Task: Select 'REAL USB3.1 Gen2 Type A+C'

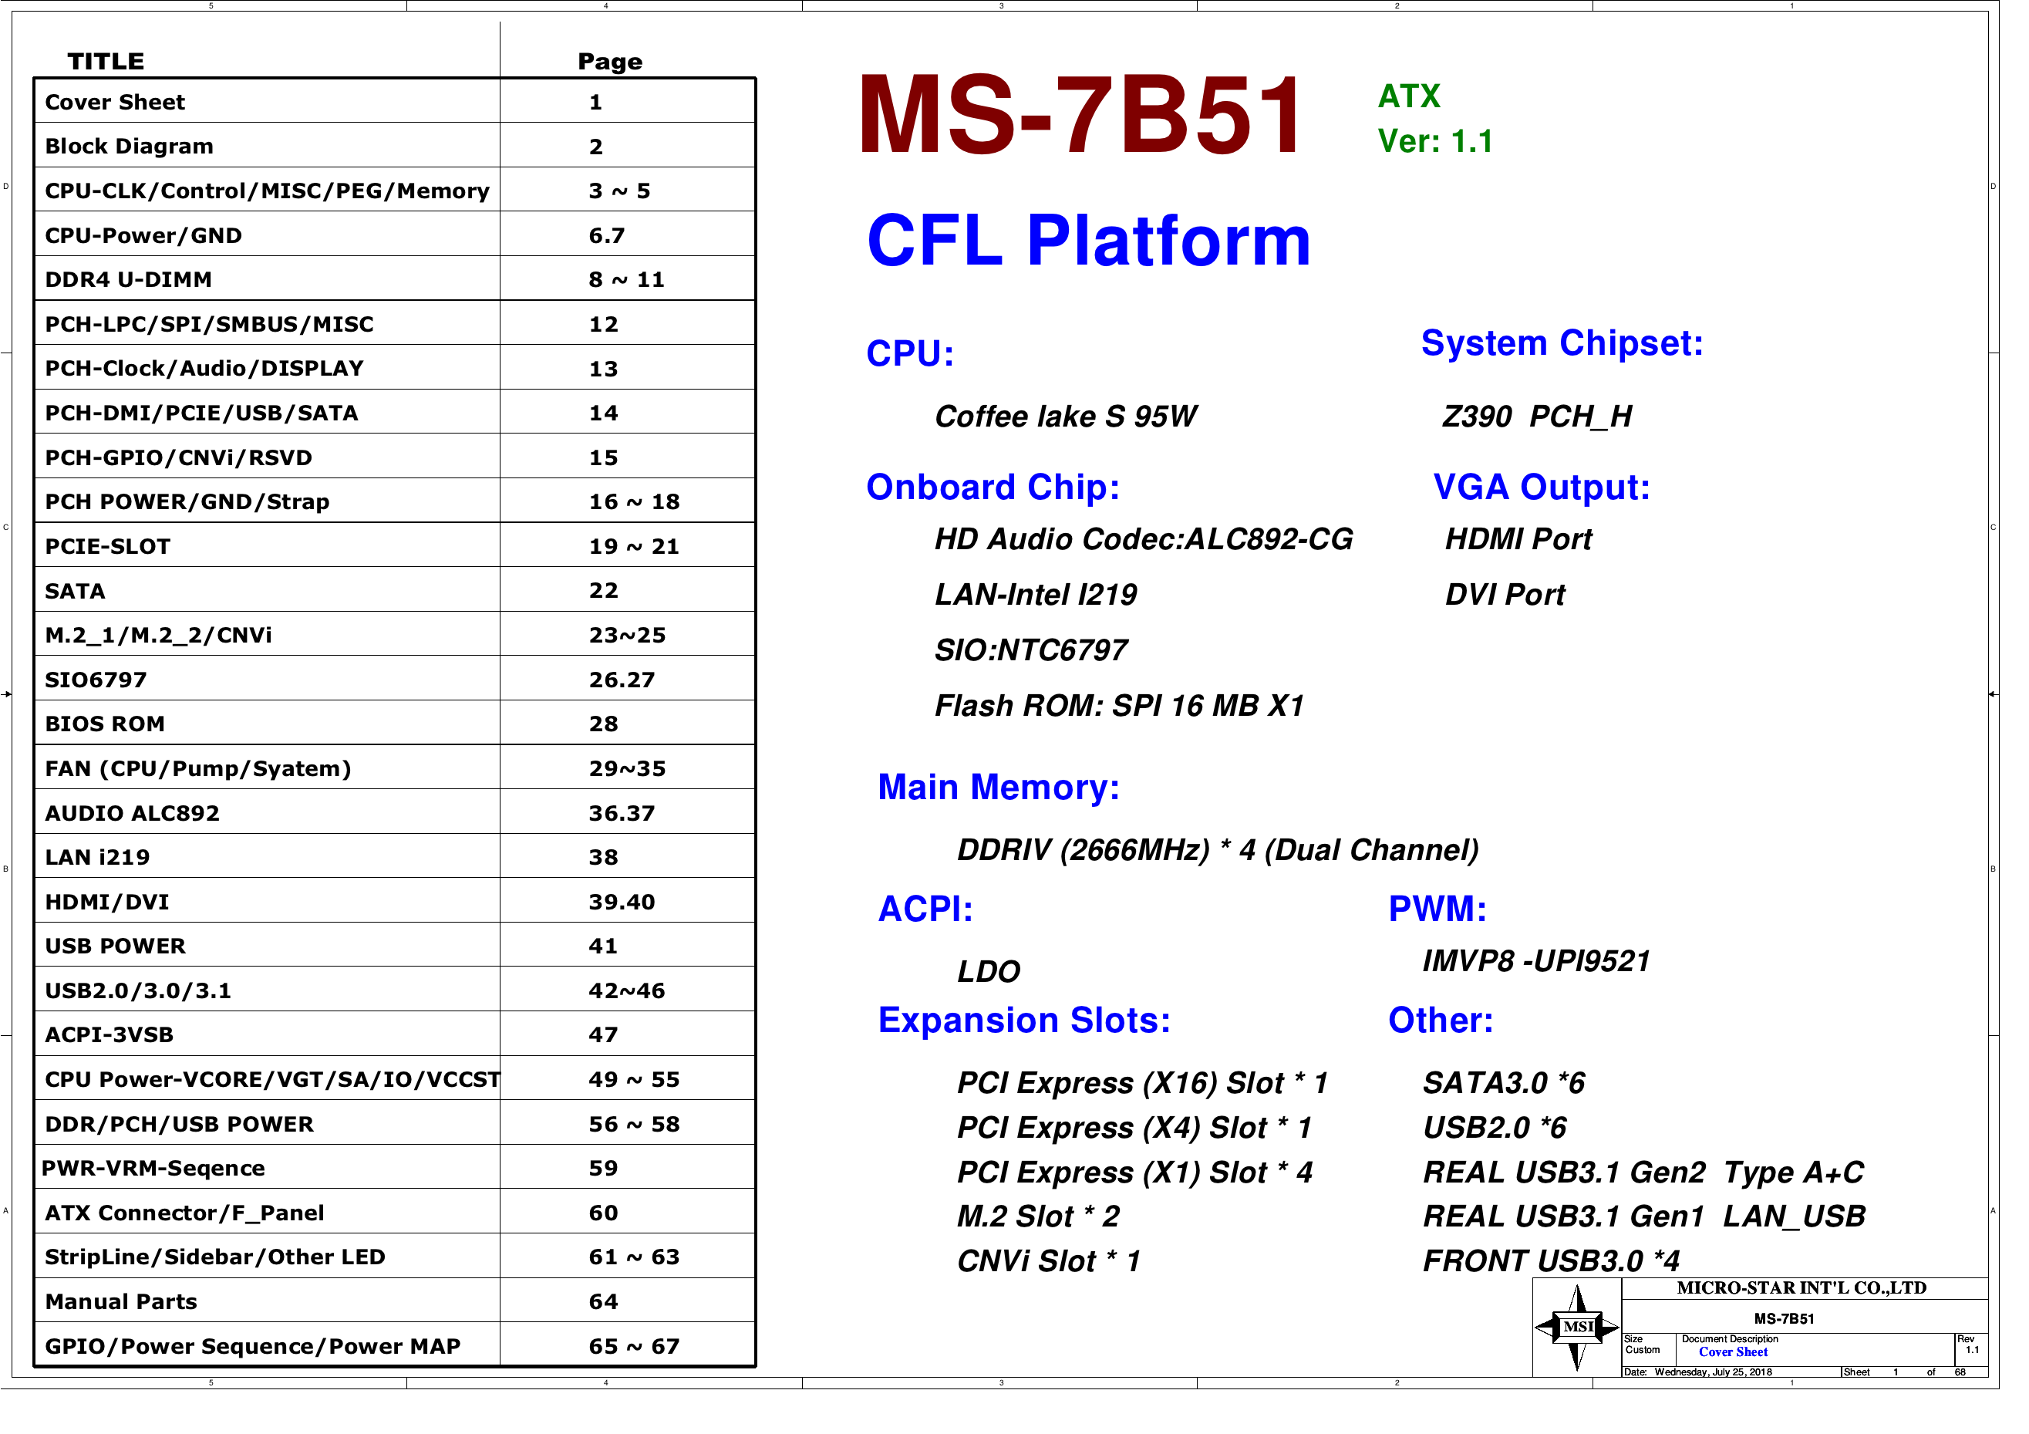Action: 1643,1173
